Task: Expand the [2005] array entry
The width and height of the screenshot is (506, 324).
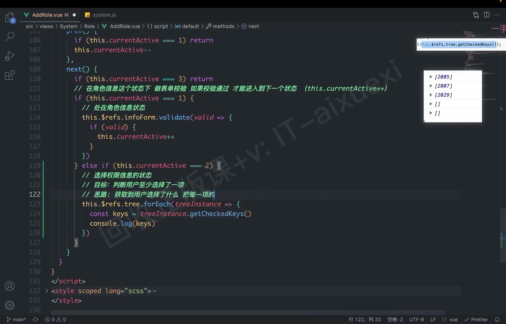Action: coord(431,77)
